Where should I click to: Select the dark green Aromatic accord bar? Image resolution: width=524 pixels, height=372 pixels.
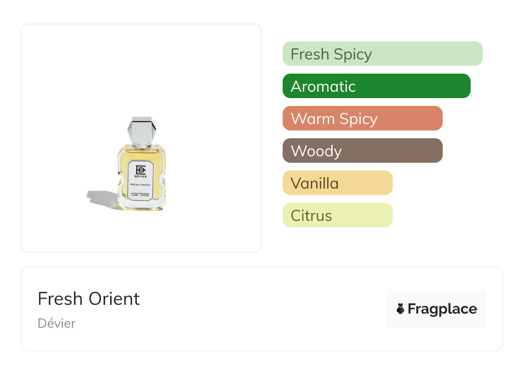pos(376,86)
